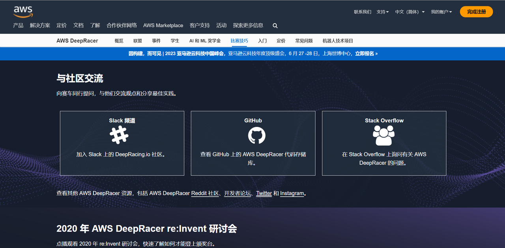
Task: Click text 点播观看 2020 年 re:Invent 研讨会
Action: (137, 244)
